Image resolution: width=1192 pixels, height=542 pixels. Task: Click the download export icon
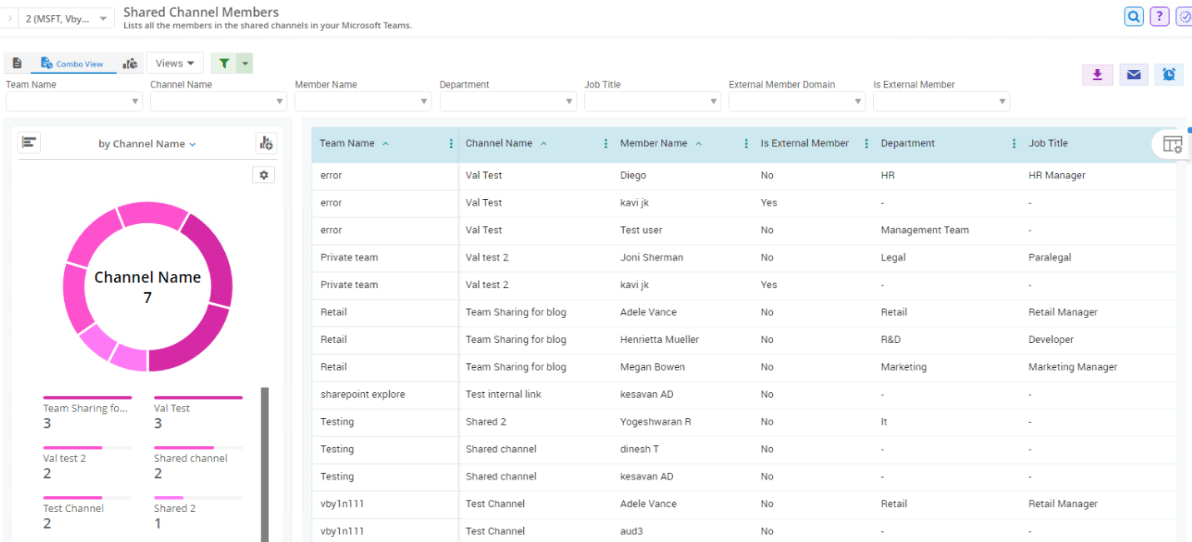1097,75
